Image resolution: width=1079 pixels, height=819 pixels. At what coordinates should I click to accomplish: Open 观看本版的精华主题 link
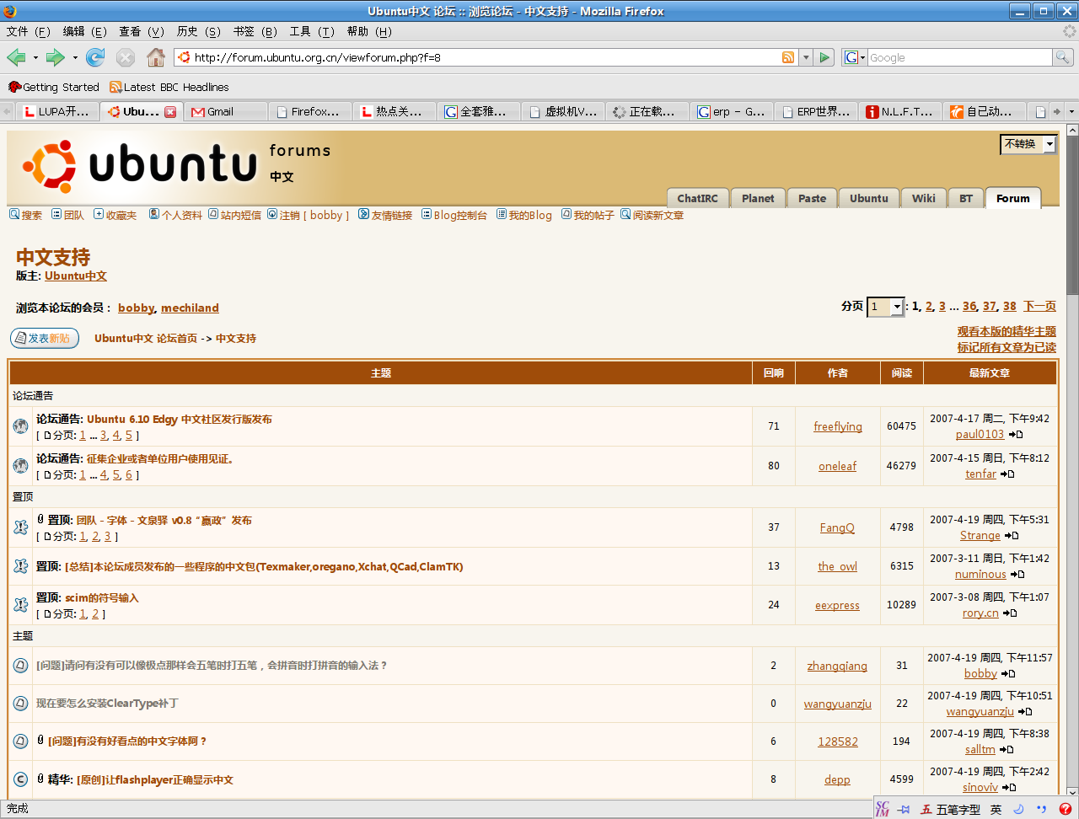pyautogui.click(x=1007, y=332)
